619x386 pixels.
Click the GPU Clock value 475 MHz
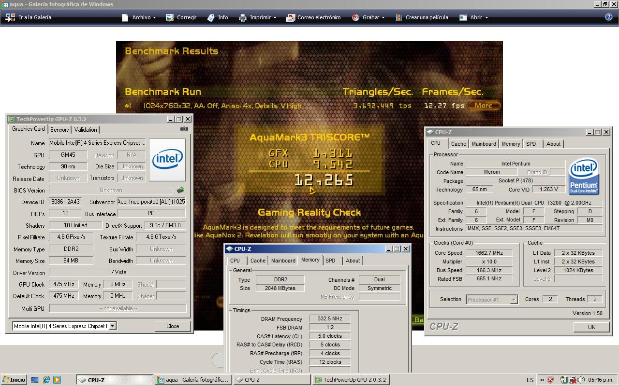pos(63,285)
